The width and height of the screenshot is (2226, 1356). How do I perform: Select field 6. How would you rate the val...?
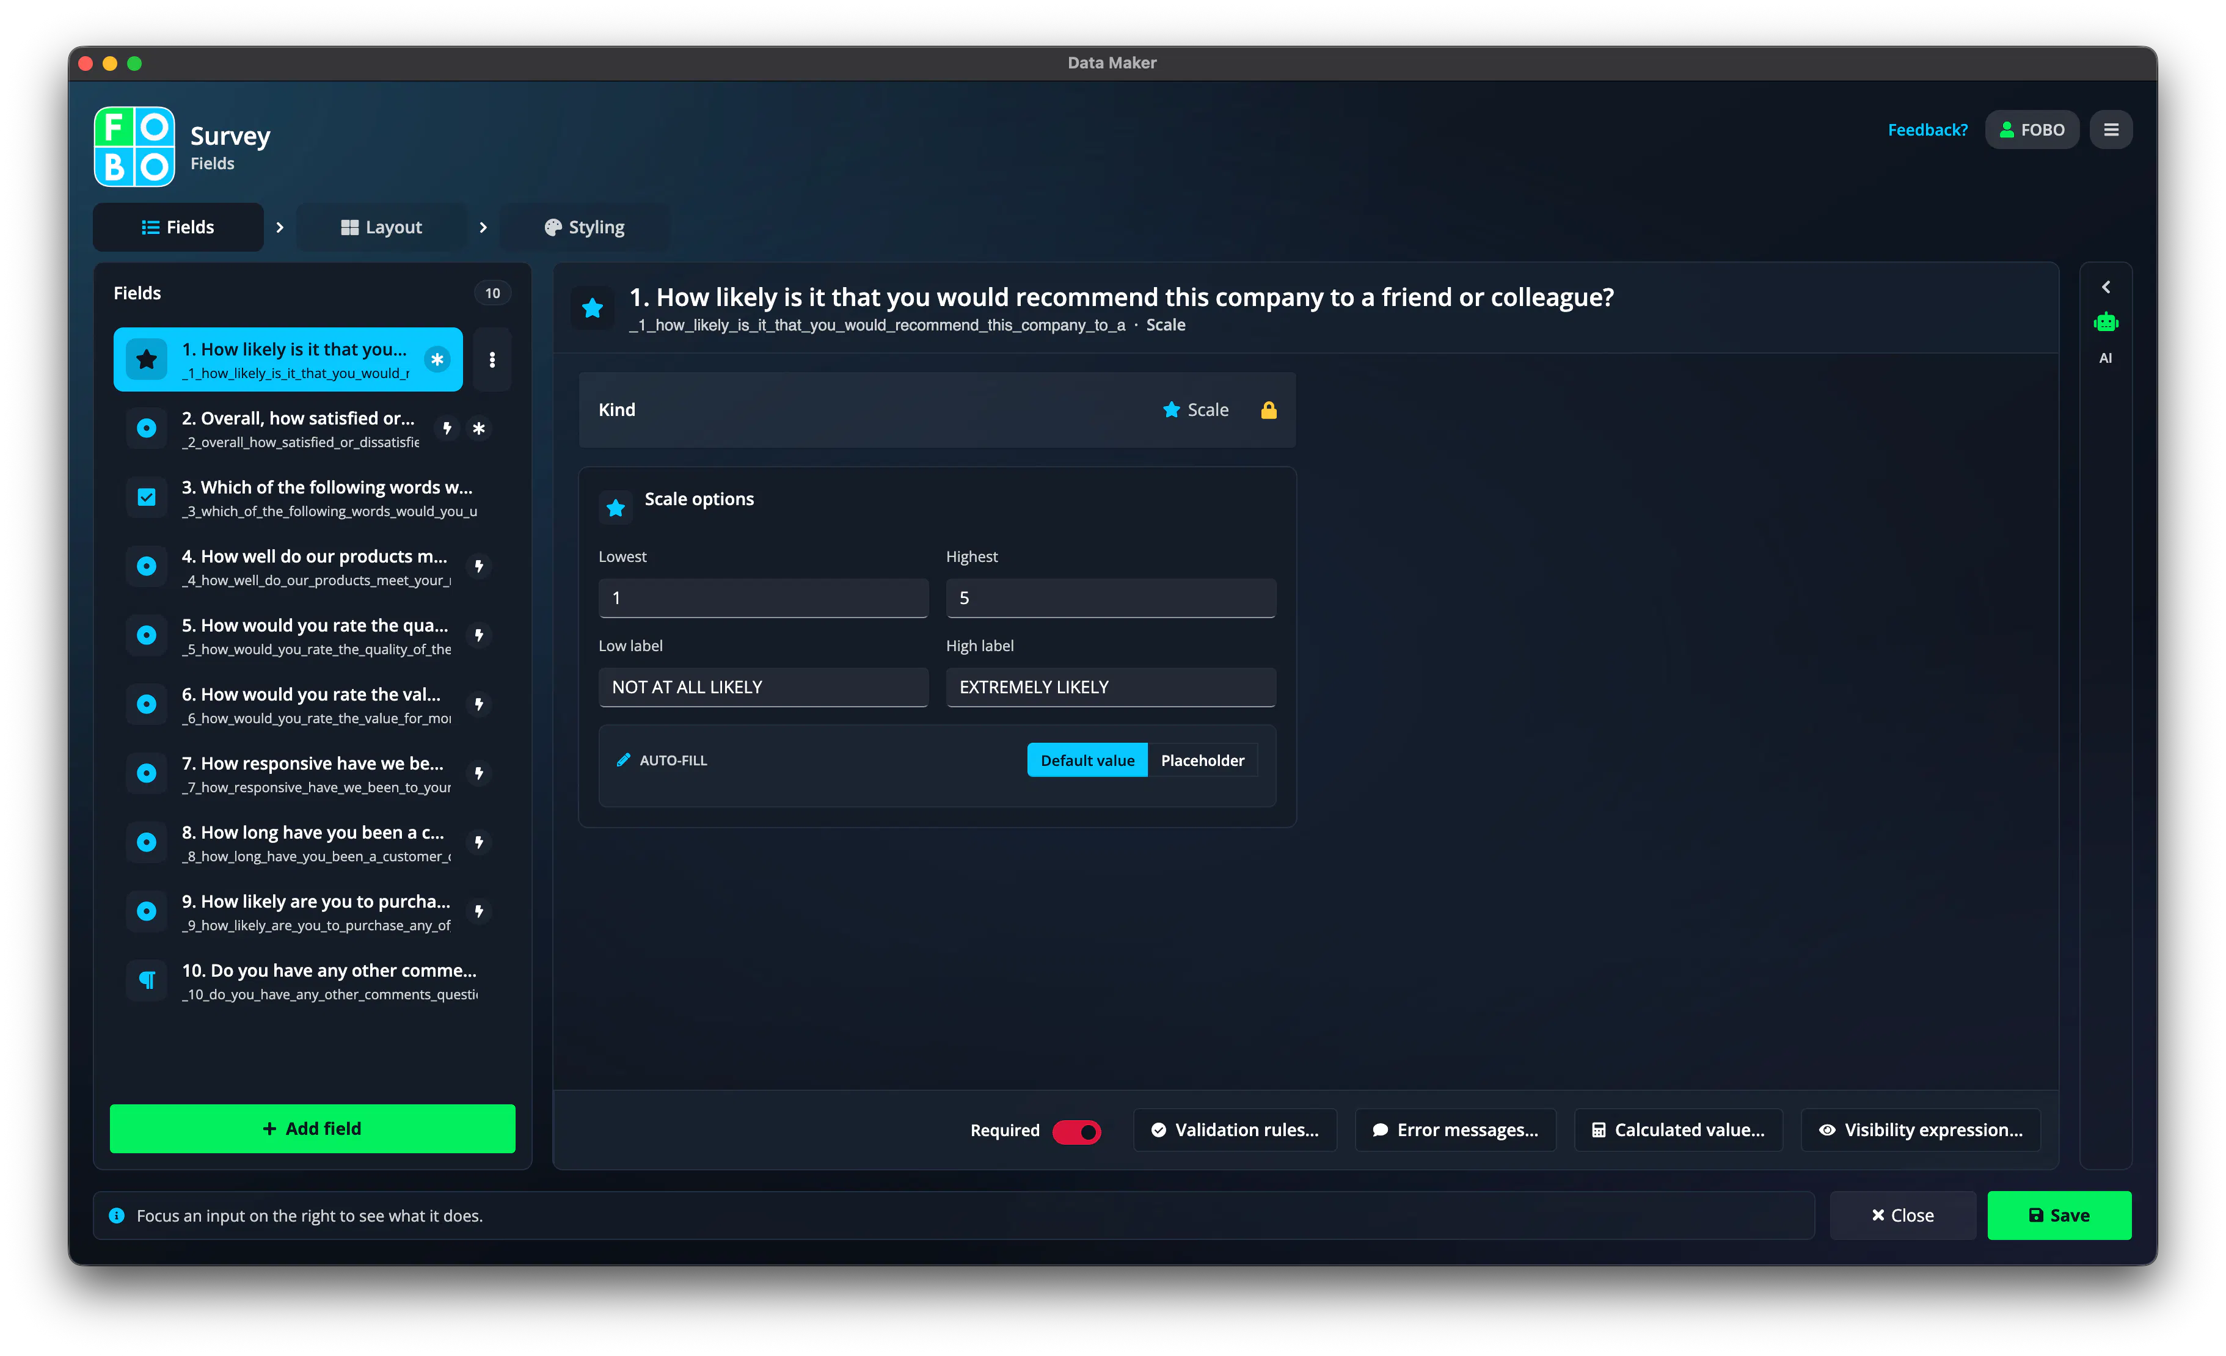[x=313, y=705]
